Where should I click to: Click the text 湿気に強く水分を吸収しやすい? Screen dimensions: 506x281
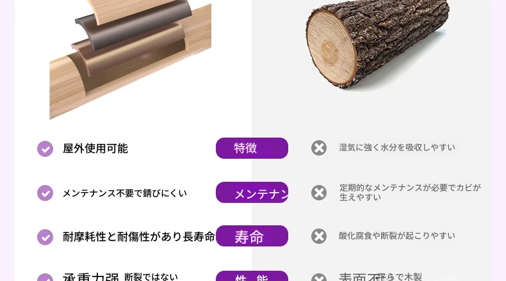pyautogui.click(x=397, y=147)
